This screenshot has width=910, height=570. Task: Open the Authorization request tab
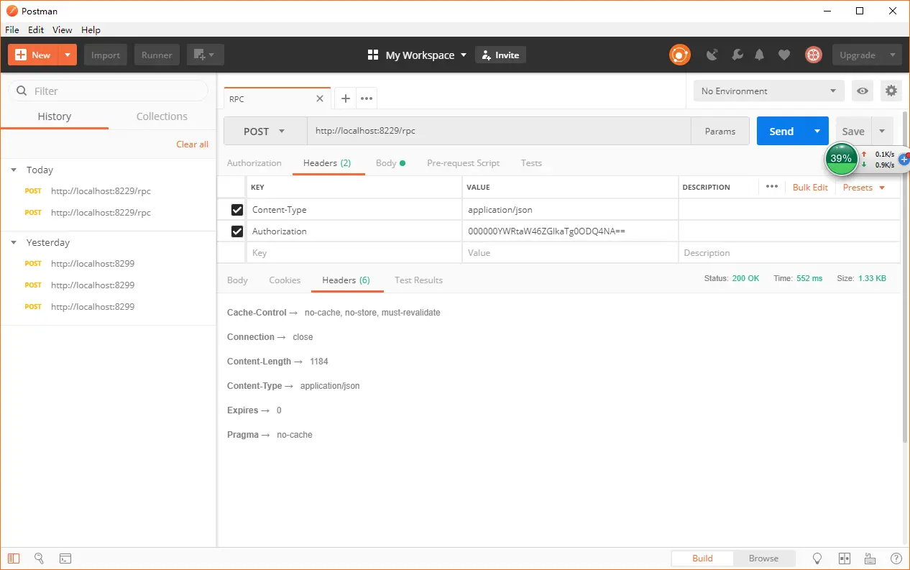(254, 163)
